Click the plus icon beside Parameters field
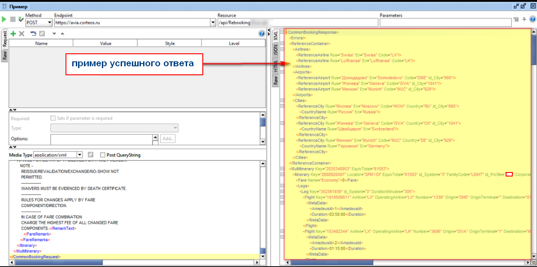537x267 pixels. pyautogui.click(x=524, y=19)
